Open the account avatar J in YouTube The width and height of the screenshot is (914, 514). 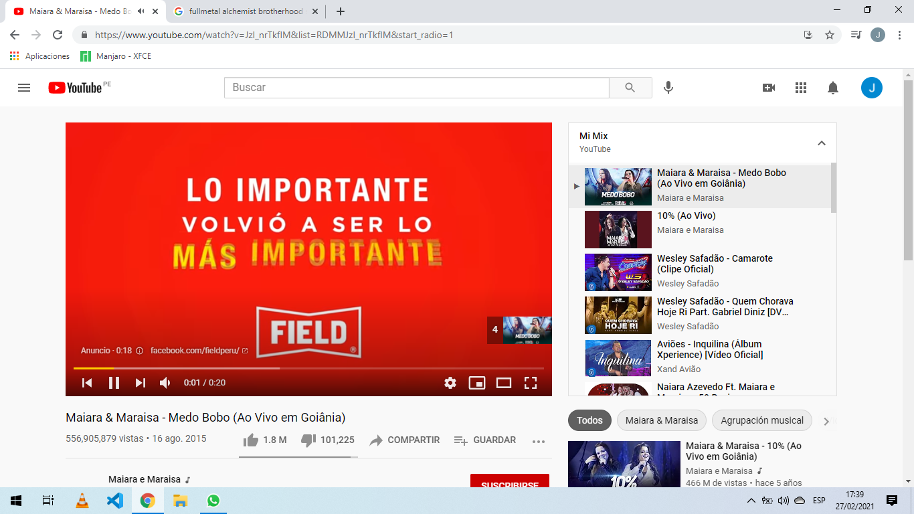pyautogui.click(x=872, y=88)
